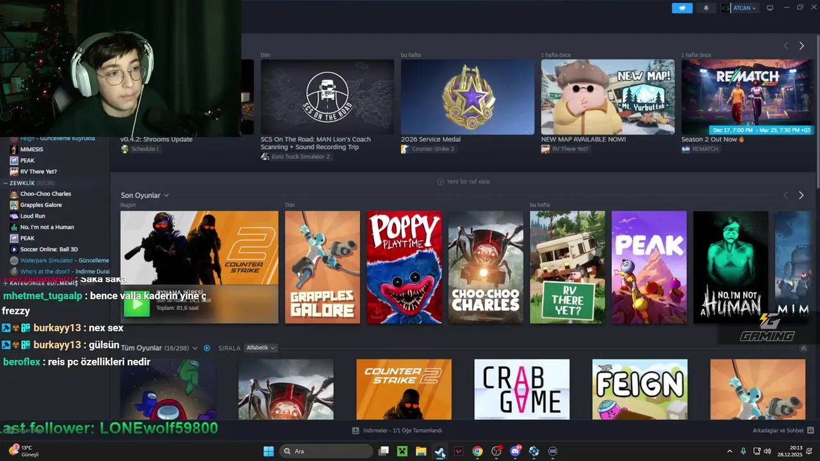The image size is (820, 461).
Task: Open Counter Strike 2 in the all games grid
Action: [404, 389]
